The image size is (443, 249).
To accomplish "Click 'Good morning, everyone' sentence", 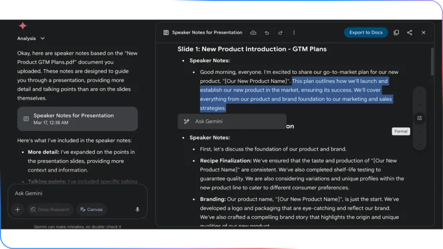I will coord(231,72).
